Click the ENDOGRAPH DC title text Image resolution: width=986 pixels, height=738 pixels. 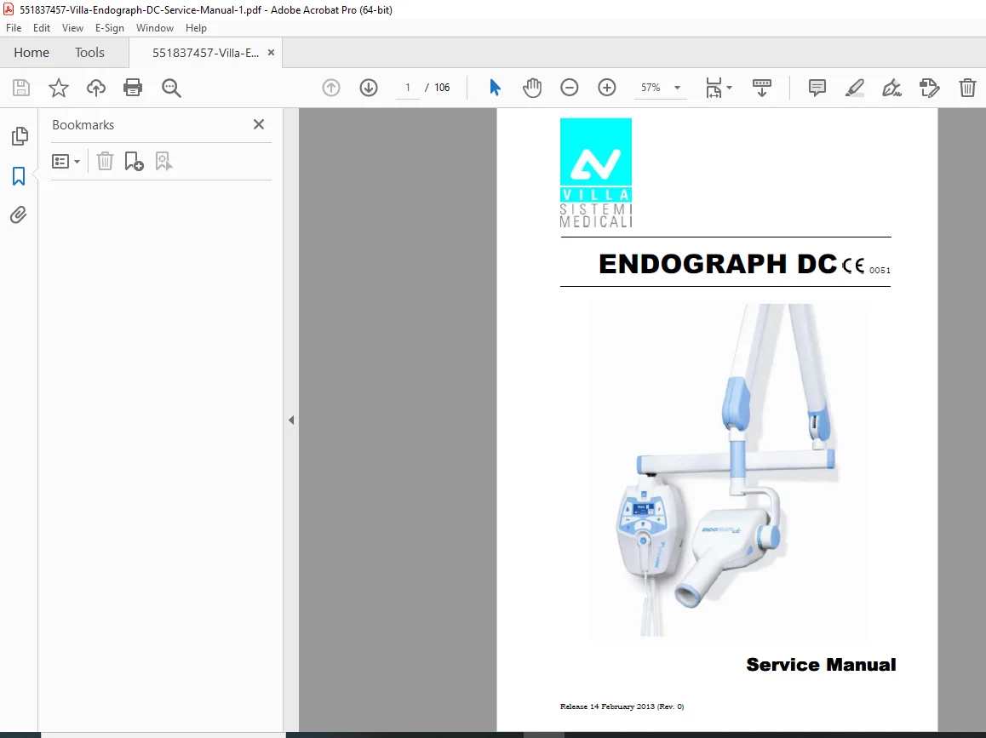click(x=718, y=263)
